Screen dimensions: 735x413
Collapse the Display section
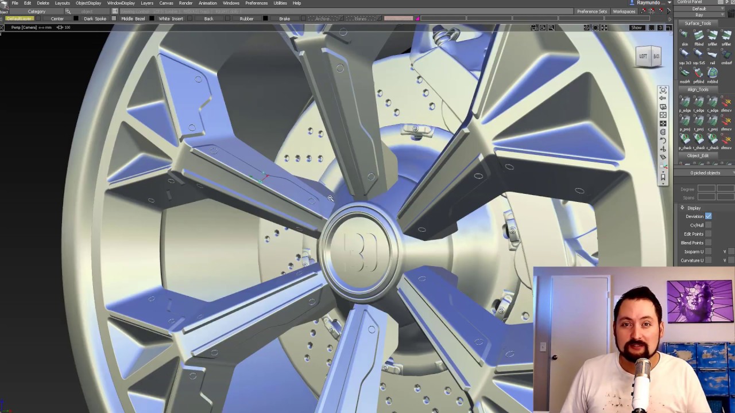pos(682,208)
